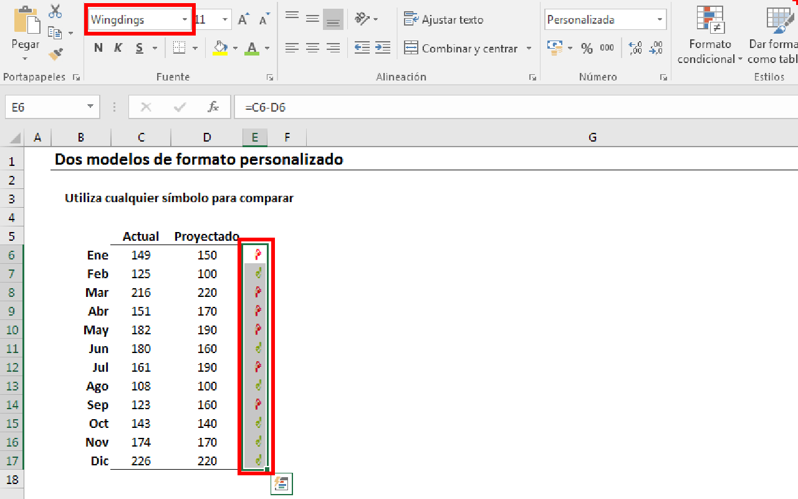Click the Cortar scissors icon
The width and height of the screenshot is (798, 499).
tap(55, 11)
